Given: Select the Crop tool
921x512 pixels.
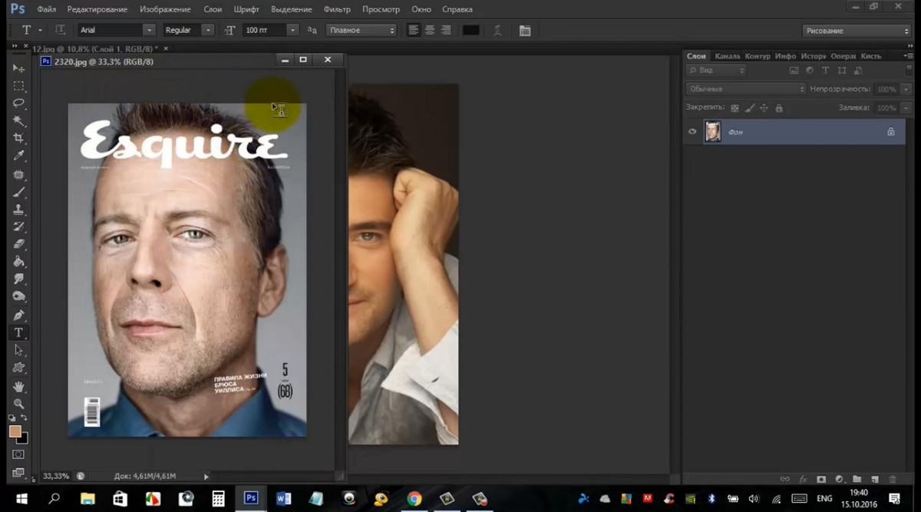Looking at the screenshot, I should click(x=19, y=138).
